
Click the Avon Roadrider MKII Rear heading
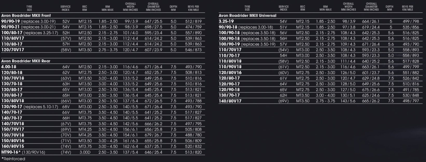[26, 61]
